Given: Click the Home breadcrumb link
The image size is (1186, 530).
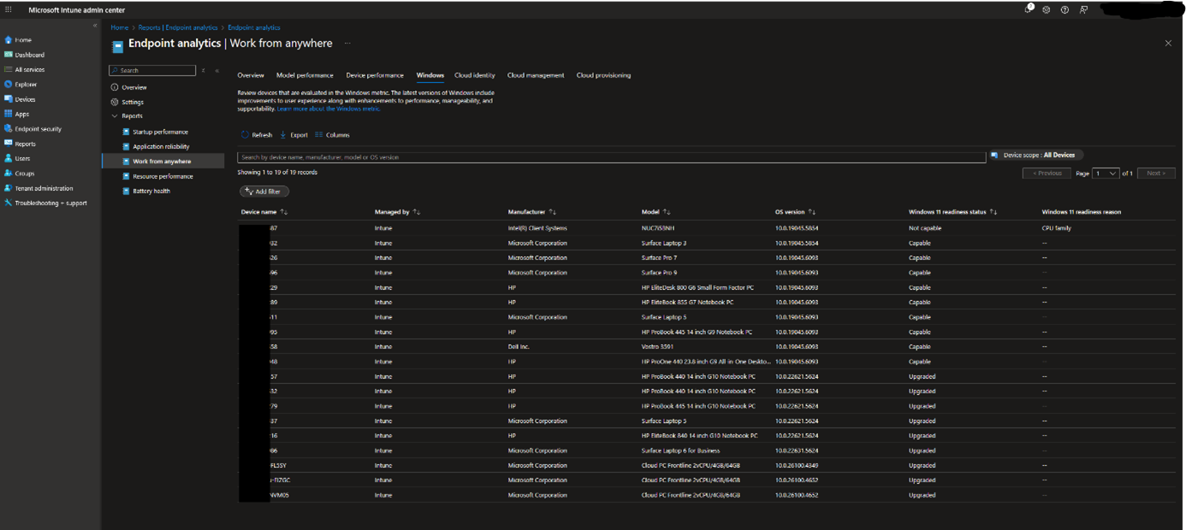Looking at the screenshot, I should (120, 27).
